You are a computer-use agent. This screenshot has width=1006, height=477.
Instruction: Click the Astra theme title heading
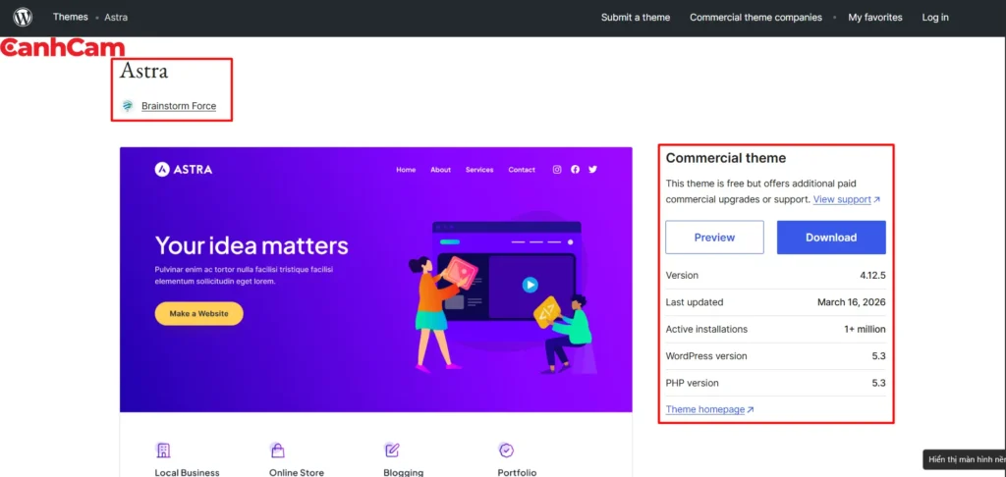point(143,70)
